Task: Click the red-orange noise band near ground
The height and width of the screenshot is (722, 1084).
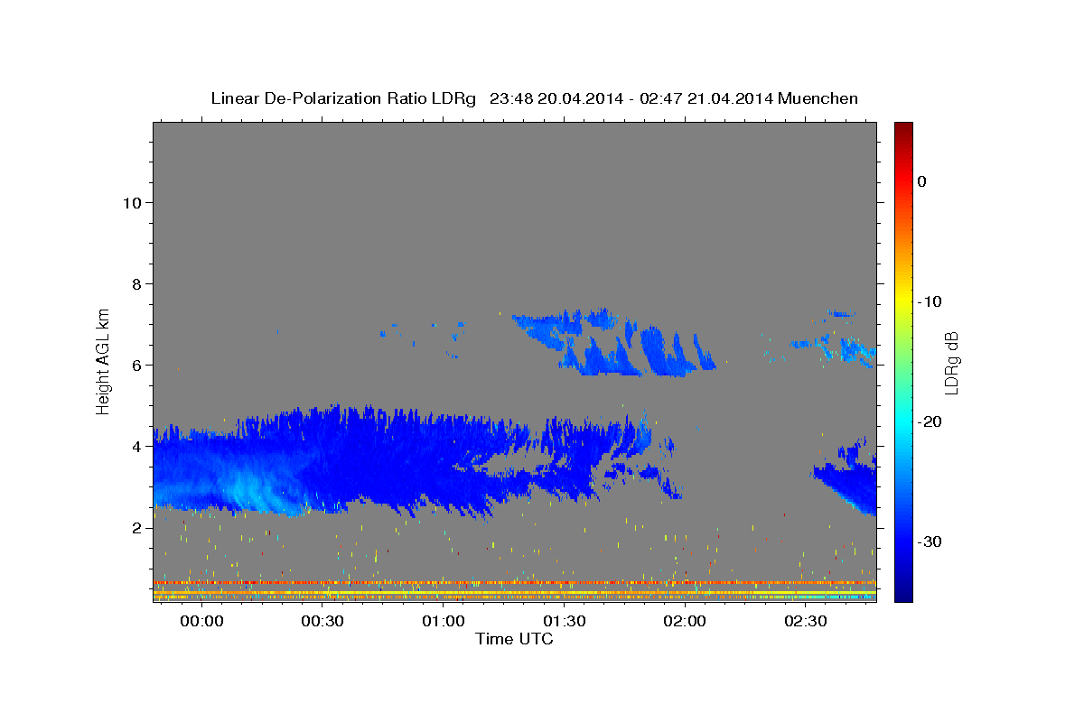Action: [514, 583]
